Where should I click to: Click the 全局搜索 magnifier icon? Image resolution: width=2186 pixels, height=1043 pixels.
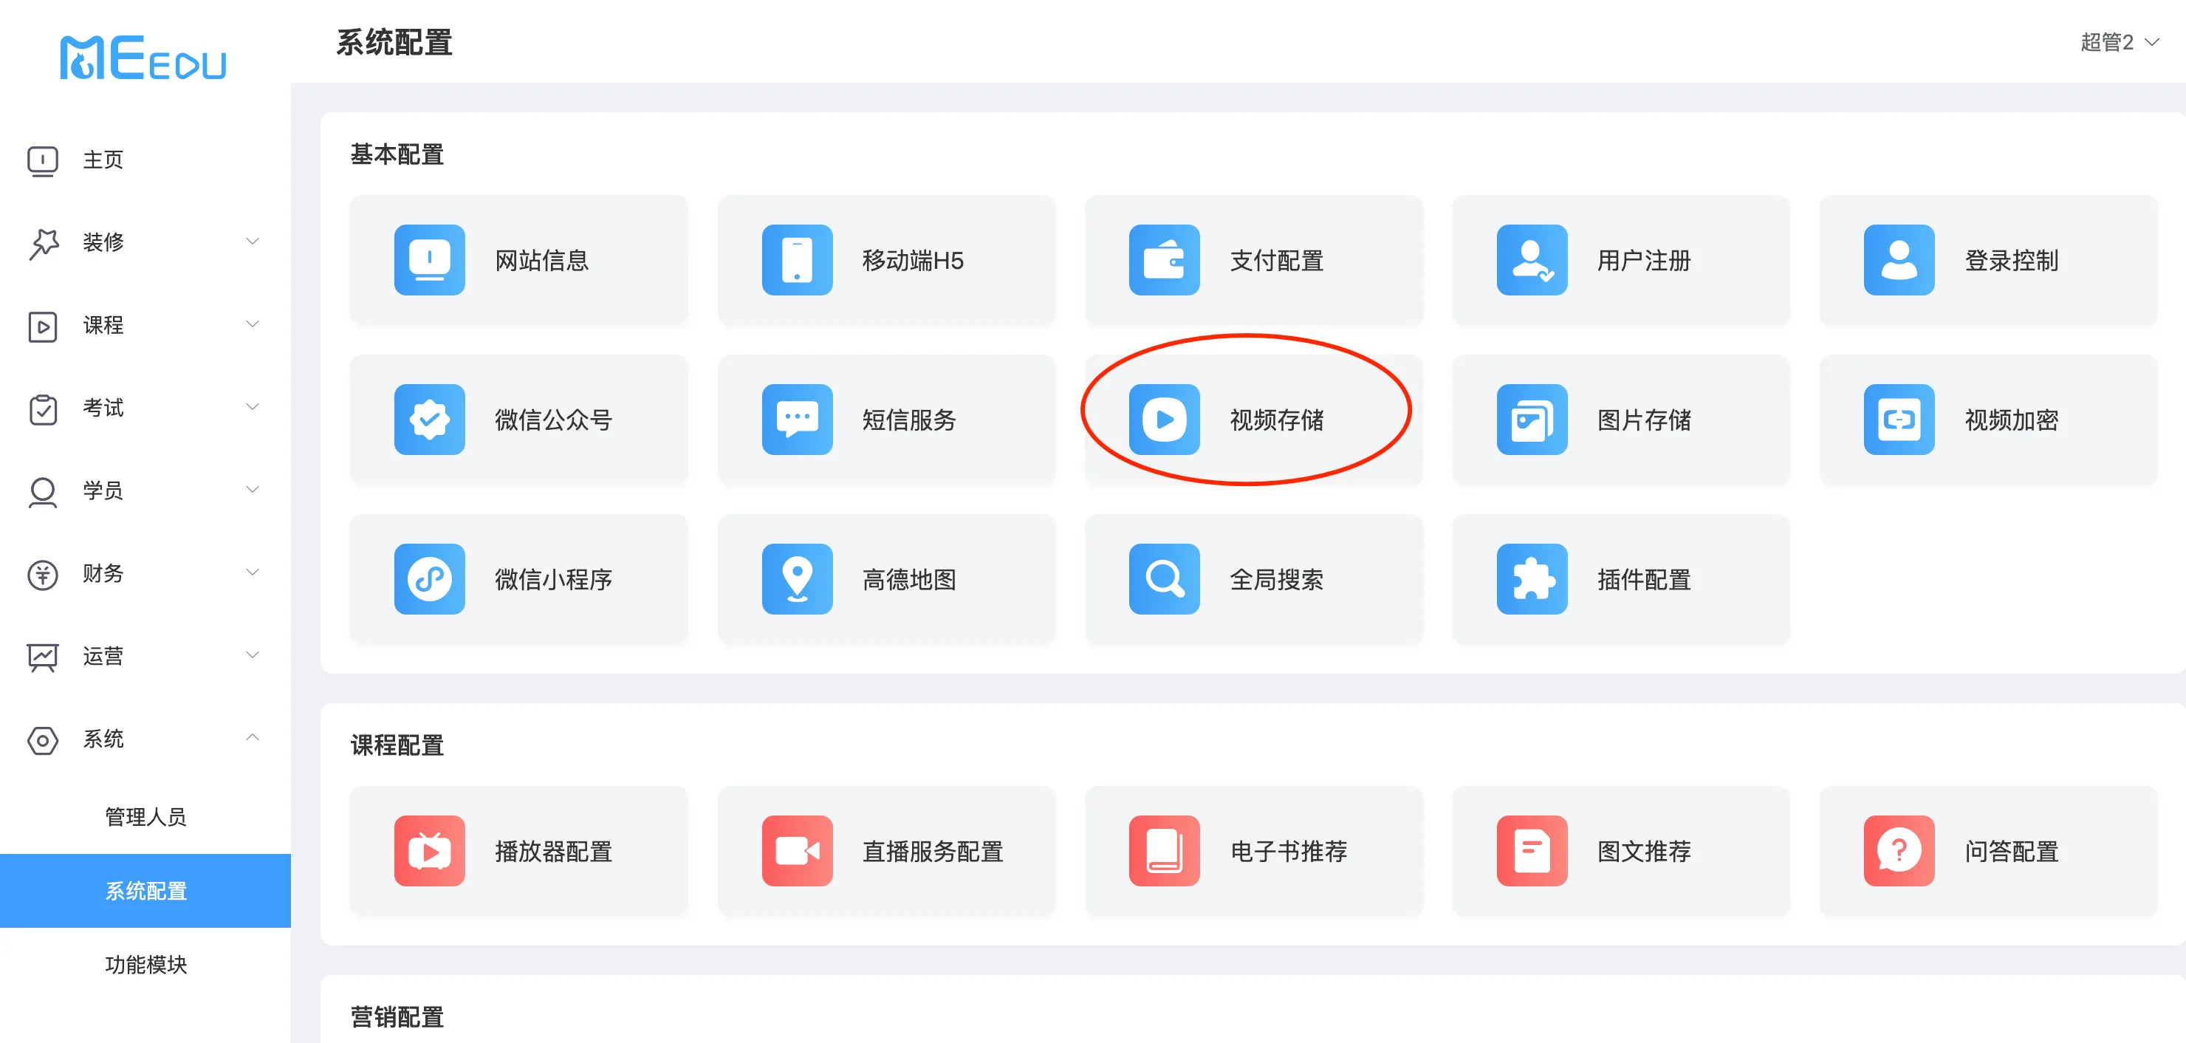pos(1165,579)
